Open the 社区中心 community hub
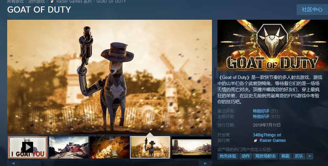 point(312,10)
